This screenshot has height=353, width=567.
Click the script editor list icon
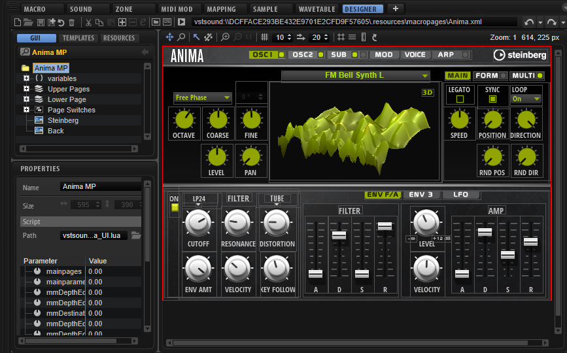coord(167,22)
